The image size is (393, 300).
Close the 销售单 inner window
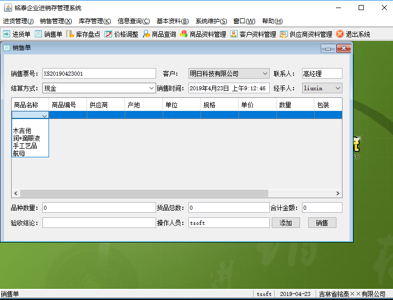click(343, 48)
